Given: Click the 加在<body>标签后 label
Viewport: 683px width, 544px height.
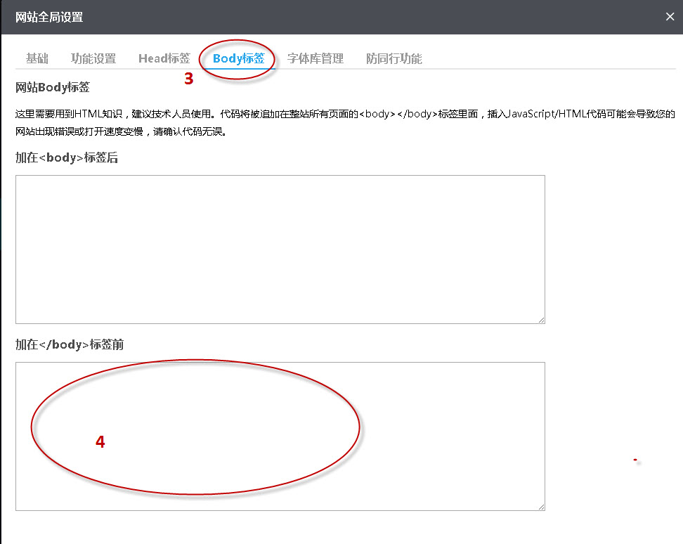Looking at the screenshot, I should pos(67,159).
